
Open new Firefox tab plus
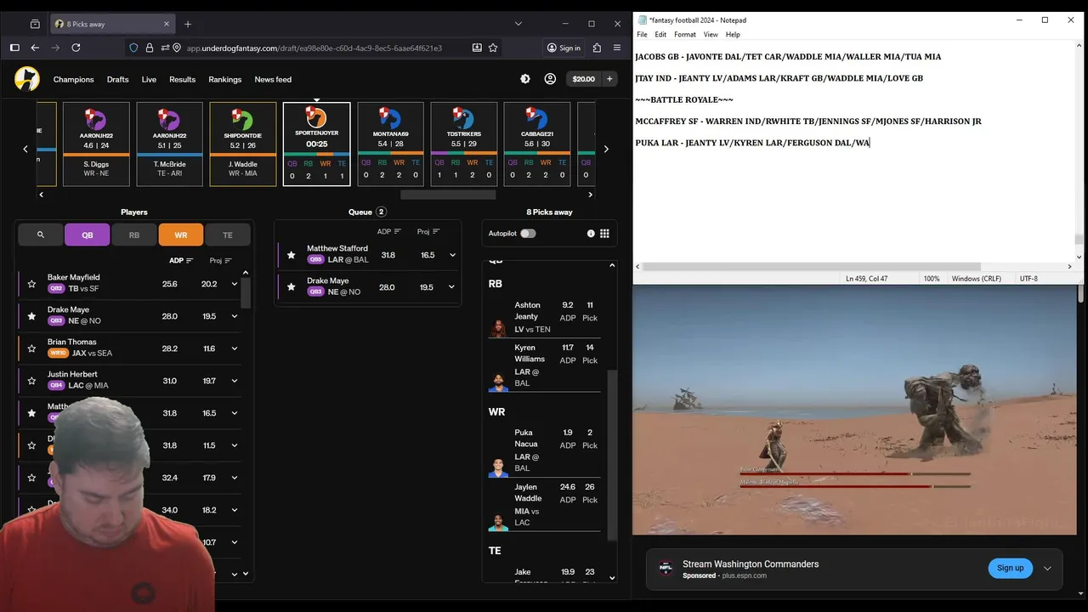(x=188, y=24)
